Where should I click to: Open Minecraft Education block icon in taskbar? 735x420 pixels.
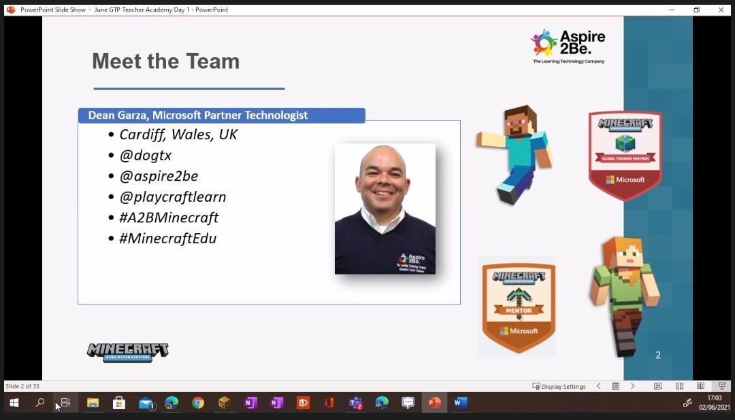tap(224, 403)
